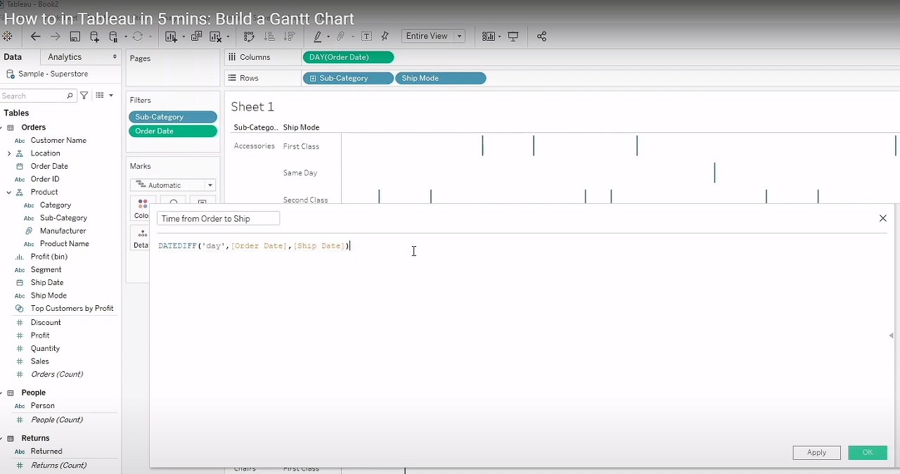Image resolution: width=900 pixels, height=474 pixels.
Task: Select the Ship Mode pill on Rows
Action: (x=441, y=78)
